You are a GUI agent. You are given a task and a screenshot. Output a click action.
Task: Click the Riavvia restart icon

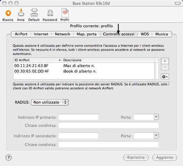[x=8, y=13]
